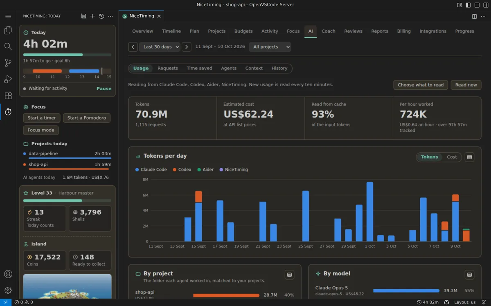Toggle Codex series in legend
Viewport: 491px width, 306px height.
tap(182, 170)
